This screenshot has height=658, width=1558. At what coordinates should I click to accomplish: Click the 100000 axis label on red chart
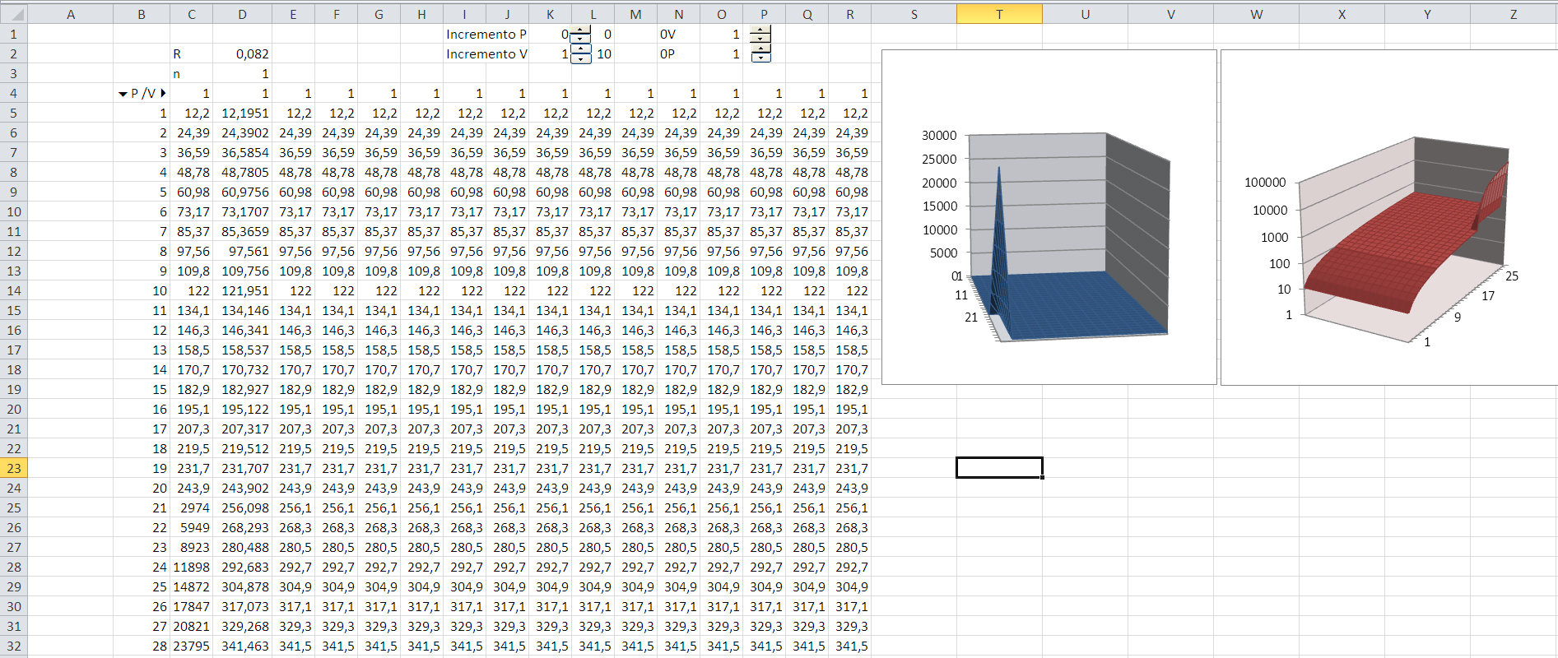point(1265,182)
